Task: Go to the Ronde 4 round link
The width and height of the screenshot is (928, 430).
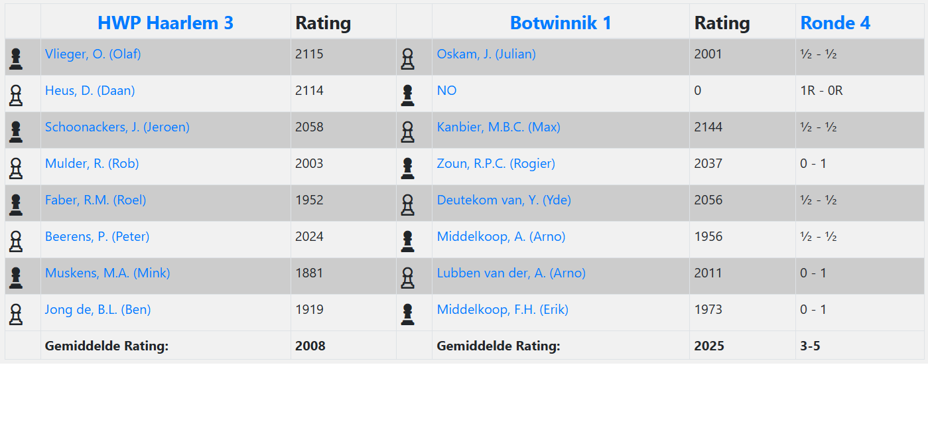Action: point(835,23)
